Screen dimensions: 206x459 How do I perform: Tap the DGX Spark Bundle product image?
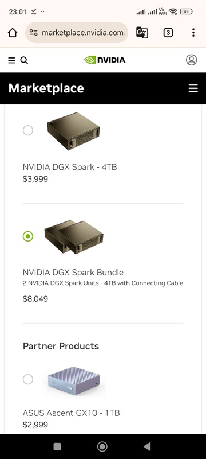point(74,237)
